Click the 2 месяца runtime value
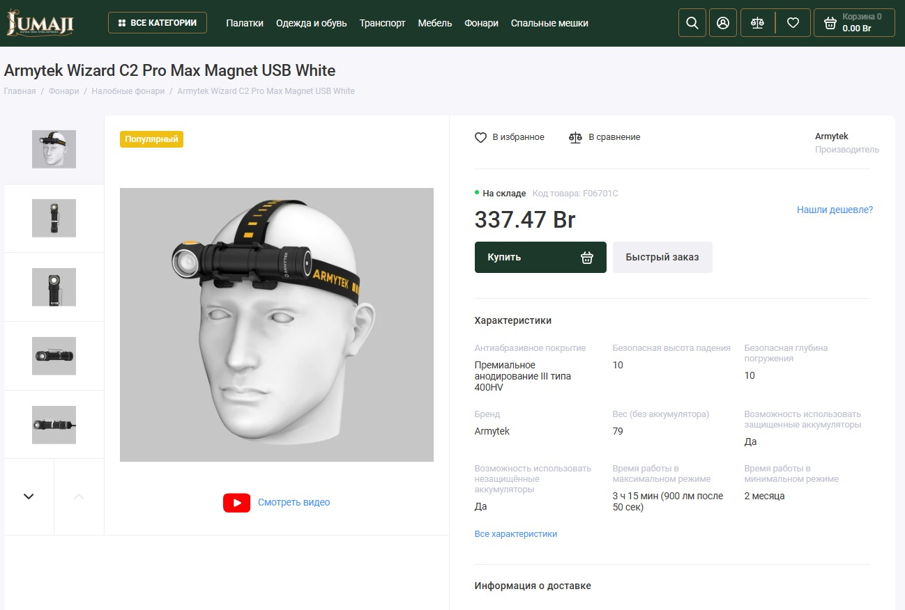 tap(765, 496)
